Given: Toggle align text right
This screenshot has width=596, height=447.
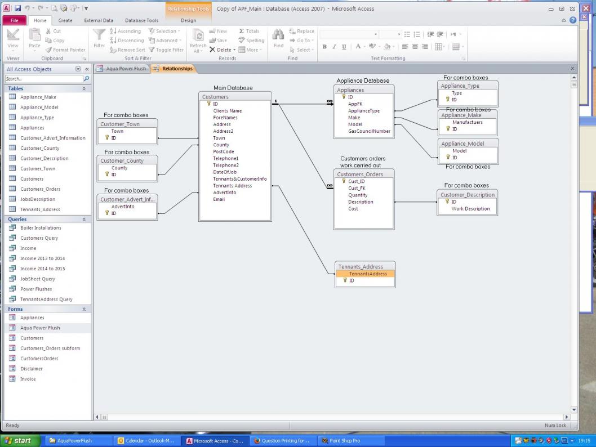Looking at the screenshot, I should click(x=425, y=46).
